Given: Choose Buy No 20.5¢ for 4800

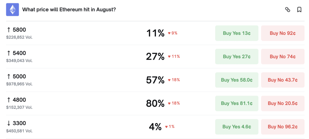Looking at the screenshot, I should tap(283, 103).
